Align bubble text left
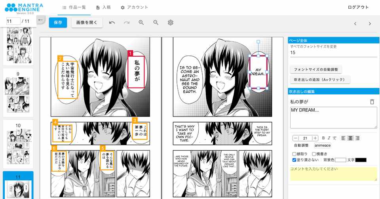The image size is (380, 199). [343, 138]
